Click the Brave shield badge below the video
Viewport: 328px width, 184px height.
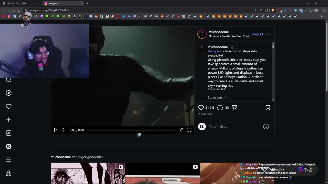[139, 135]
